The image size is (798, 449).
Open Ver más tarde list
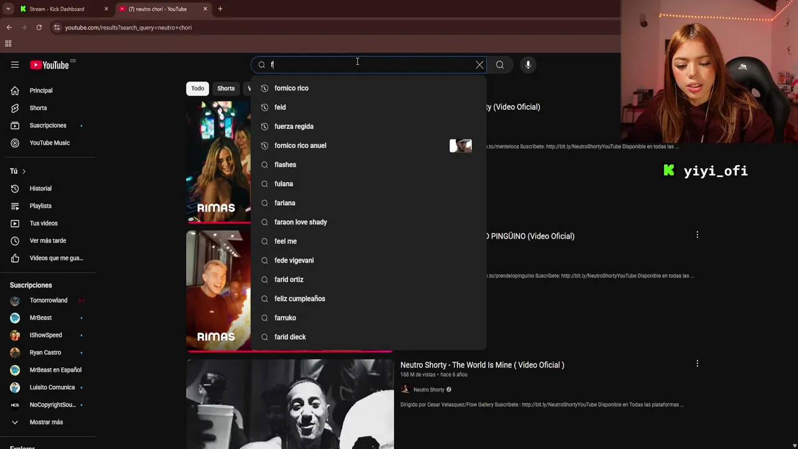47,241
